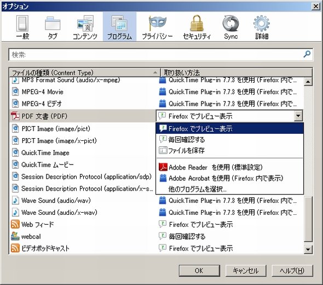
Task: Open the 詳細 gear panel
Action: [262, 27]
